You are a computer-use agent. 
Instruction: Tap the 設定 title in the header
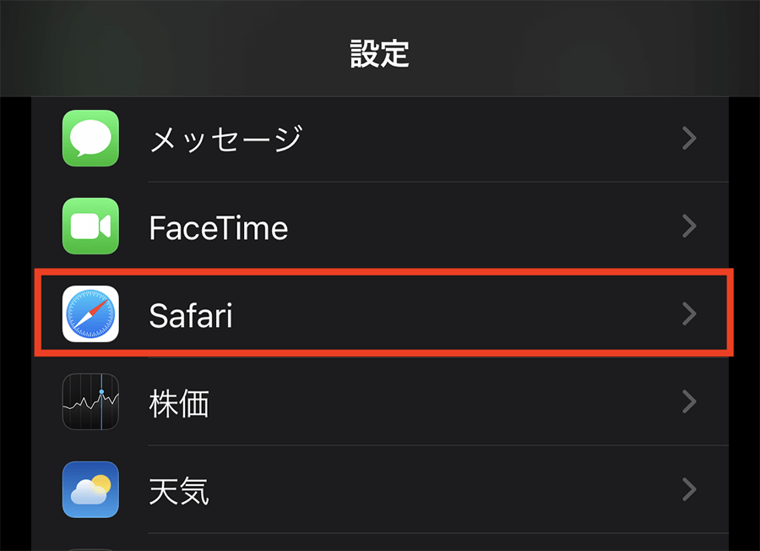pos(379,54)
